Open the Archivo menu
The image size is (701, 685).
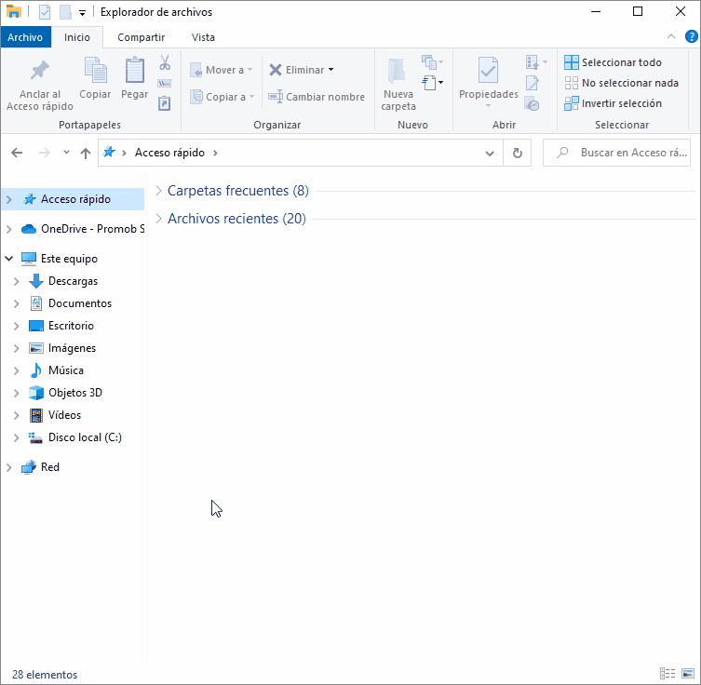(25, 37)
